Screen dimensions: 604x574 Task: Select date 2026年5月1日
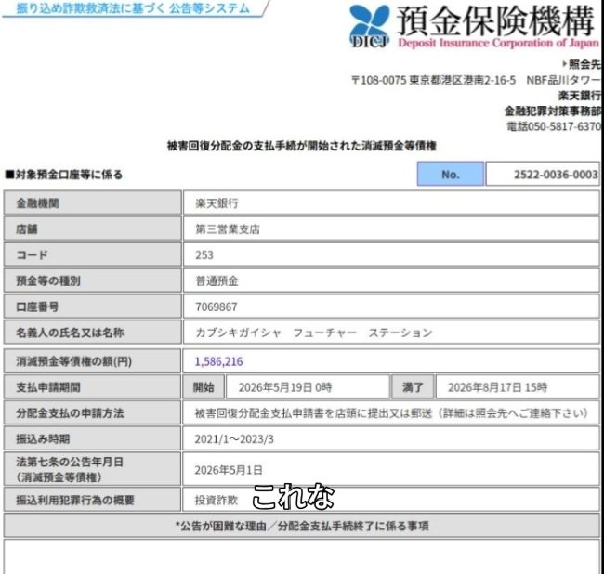pos(229,470)
